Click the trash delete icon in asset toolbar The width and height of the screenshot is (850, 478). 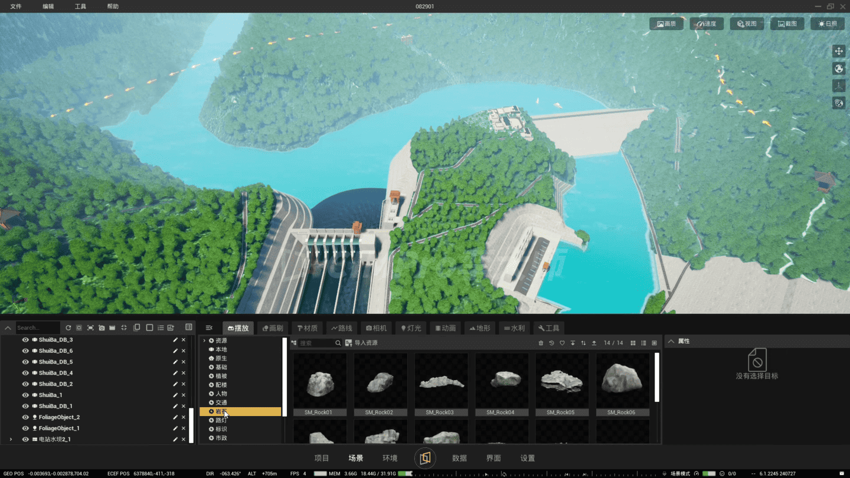click(x=541, y=343)
